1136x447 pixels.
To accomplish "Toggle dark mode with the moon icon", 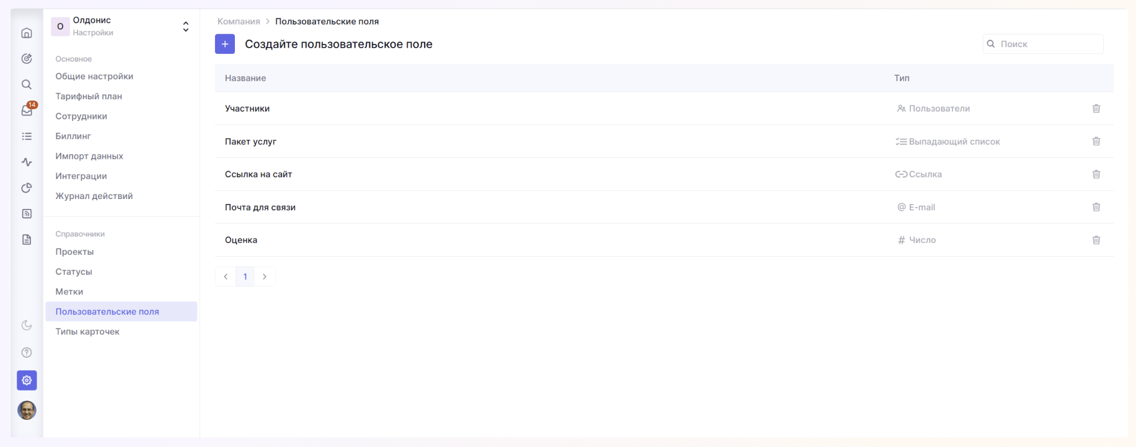I will coord(27,325).
